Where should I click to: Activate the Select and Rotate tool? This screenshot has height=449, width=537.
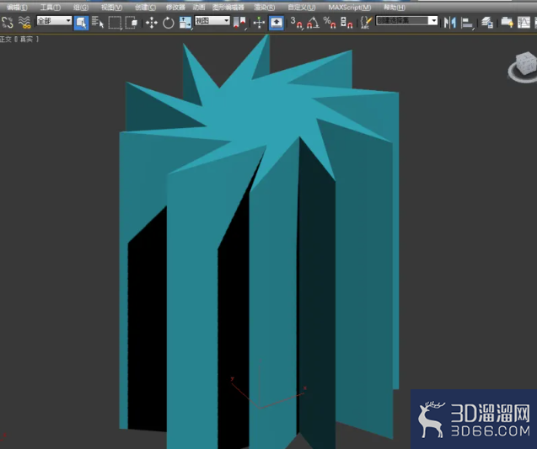point(168,23)
